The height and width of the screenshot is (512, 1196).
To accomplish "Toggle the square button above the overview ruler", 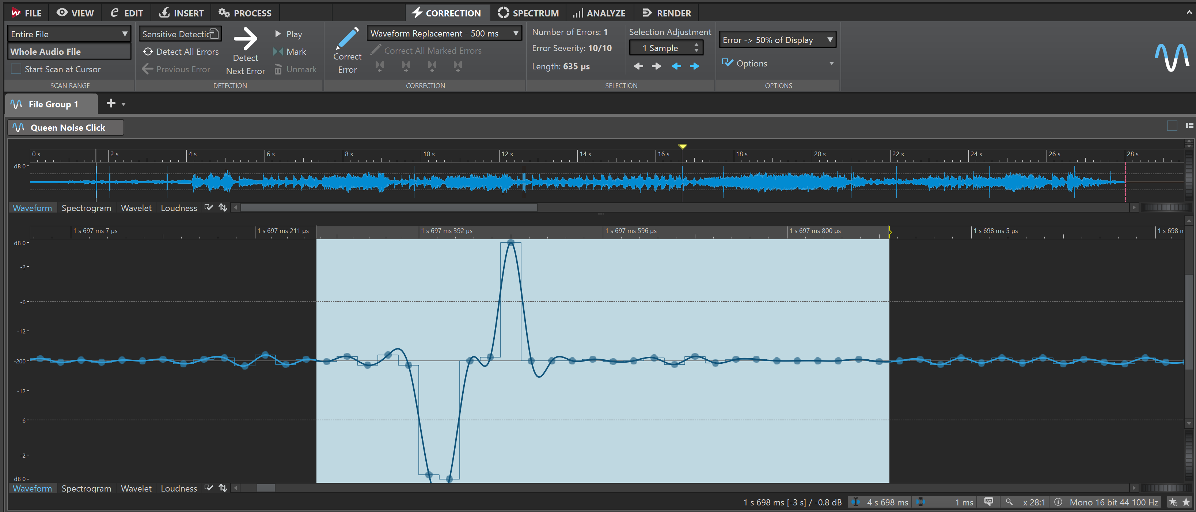I will point(1172,125).
